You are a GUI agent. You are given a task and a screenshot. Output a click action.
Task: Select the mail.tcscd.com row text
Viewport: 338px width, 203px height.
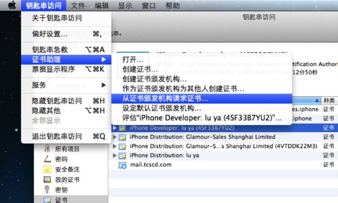pyautogui.click(x=151, y=164)
